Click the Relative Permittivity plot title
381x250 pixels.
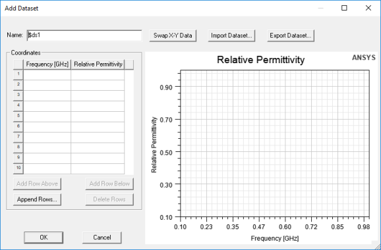261,60
